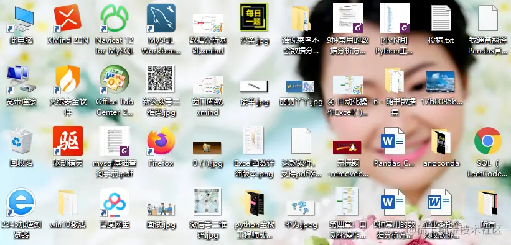Click the anoconda folder icon

point(441,141)
